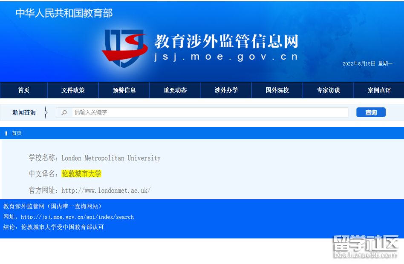This screenshot has height=264, width=404.
Task: Click the 中华人民共和国教育部 header title
Action: point(64,13)
